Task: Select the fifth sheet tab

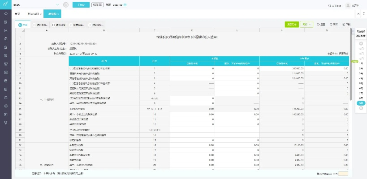Action: (x=95, y=25)
